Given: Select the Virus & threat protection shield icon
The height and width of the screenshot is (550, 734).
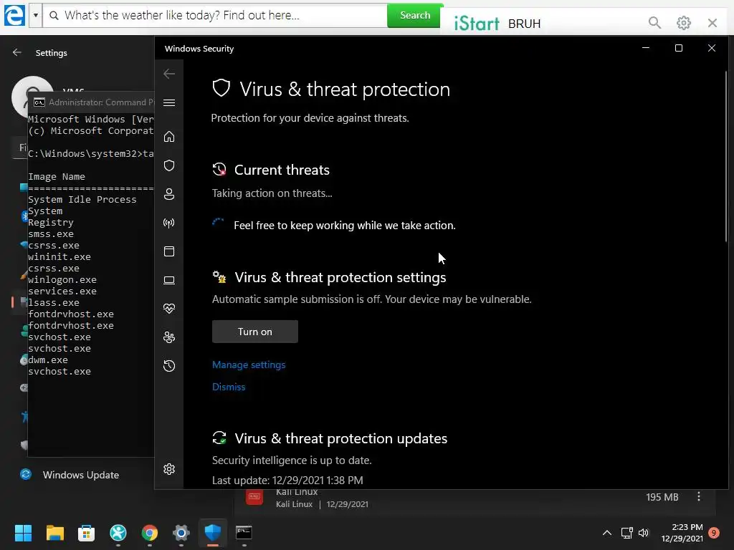Looking at the screenshot, I should tap(169, 165).
